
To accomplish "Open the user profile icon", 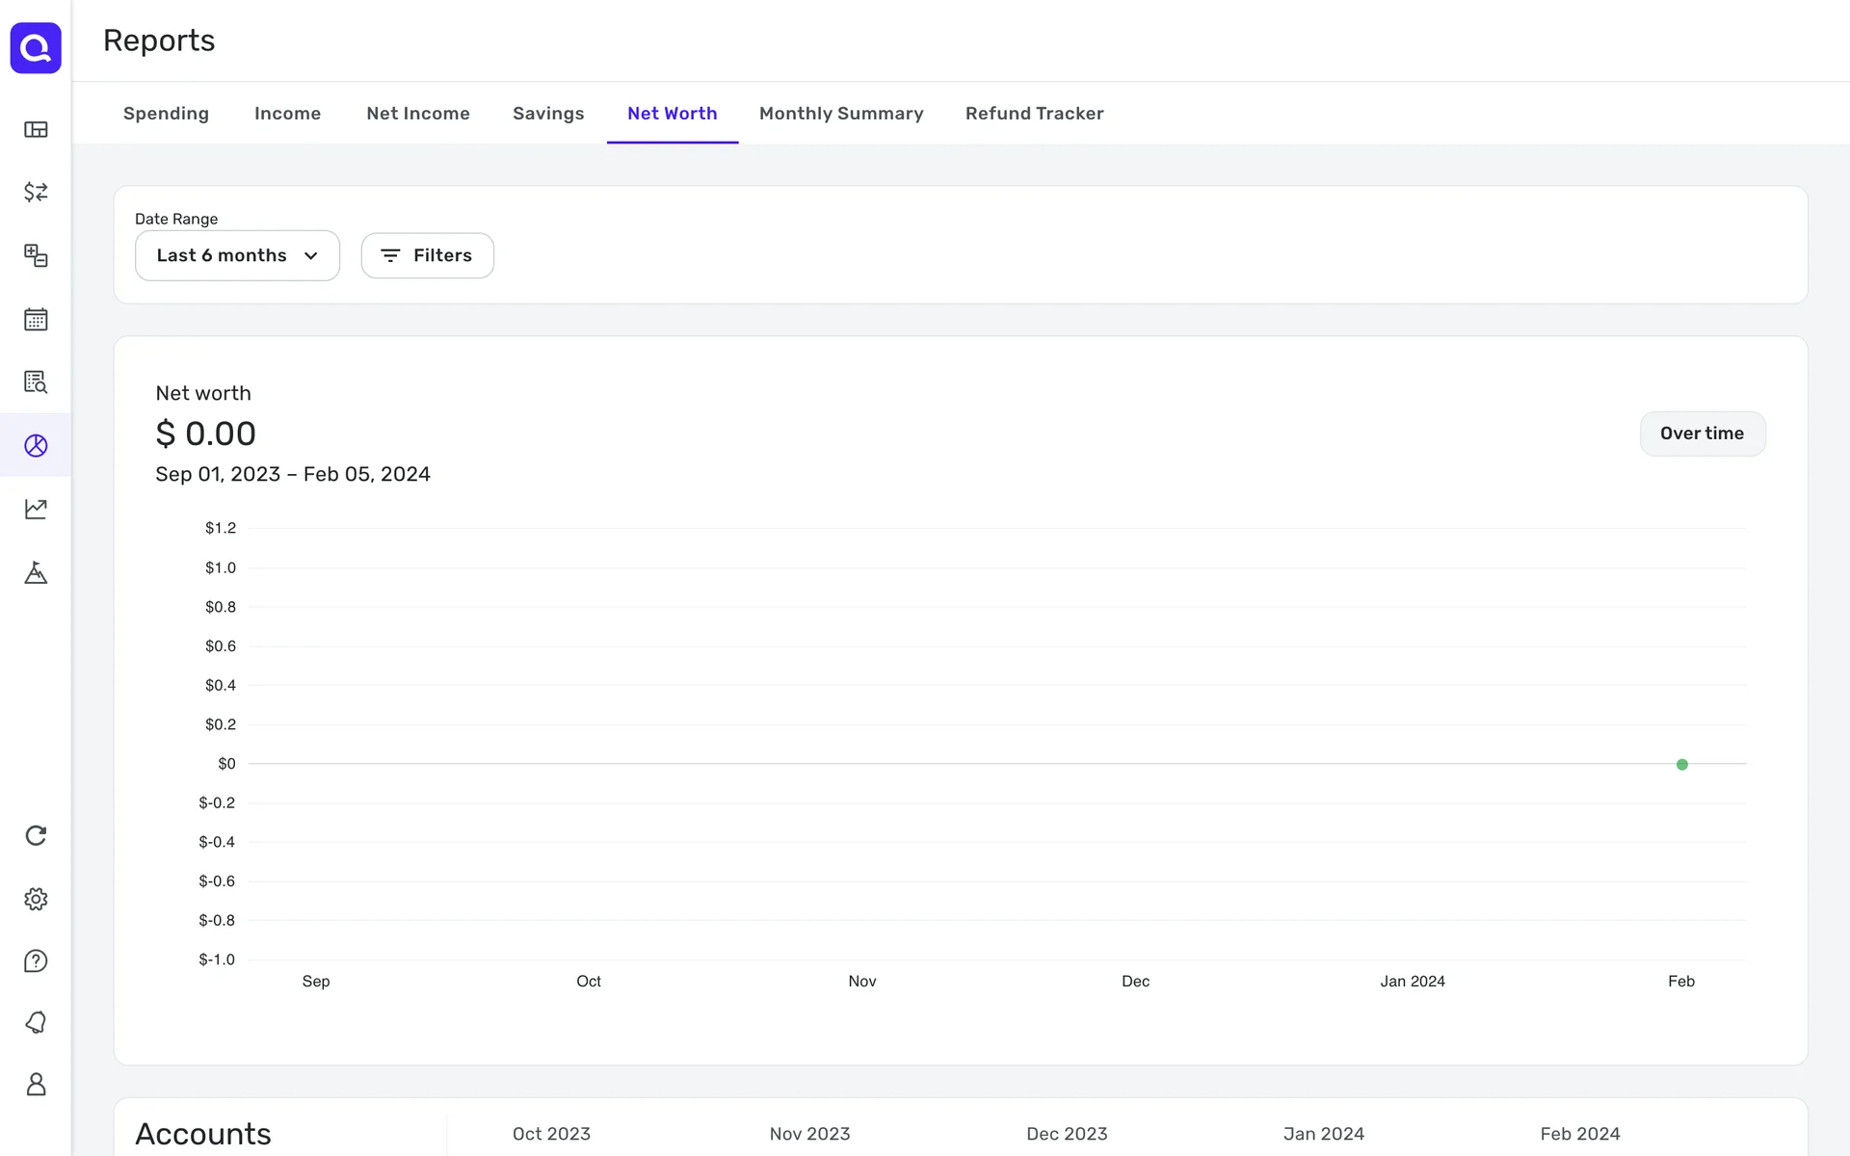I will (36, 1085).
